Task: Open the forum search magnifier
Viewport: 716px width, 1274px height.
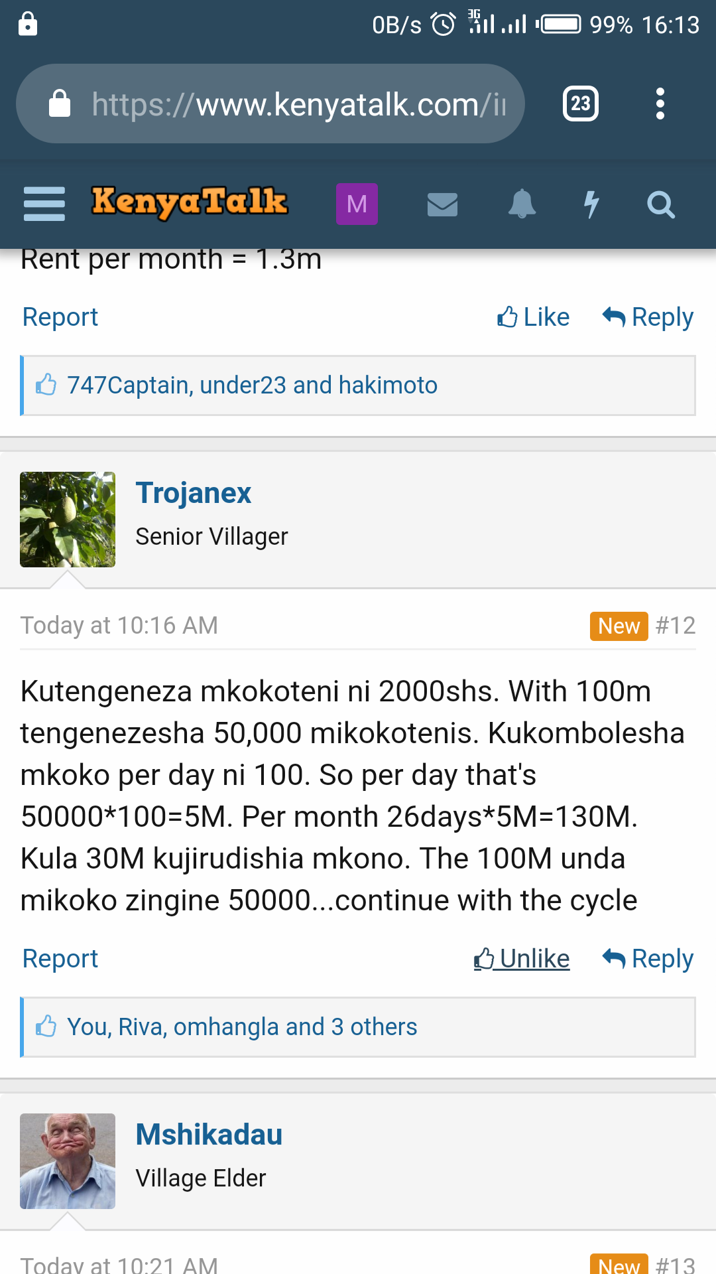Action: coord(660,204)
